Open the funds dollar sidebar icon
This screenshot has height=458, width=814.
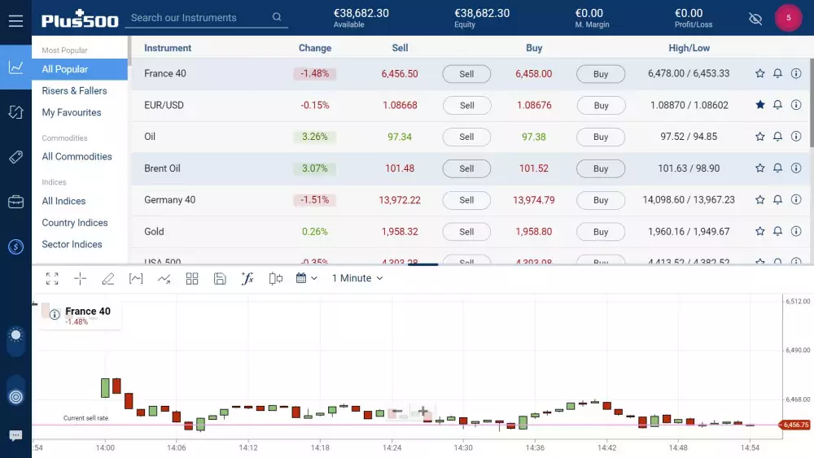pyautogui.click(x=15, y=246)
